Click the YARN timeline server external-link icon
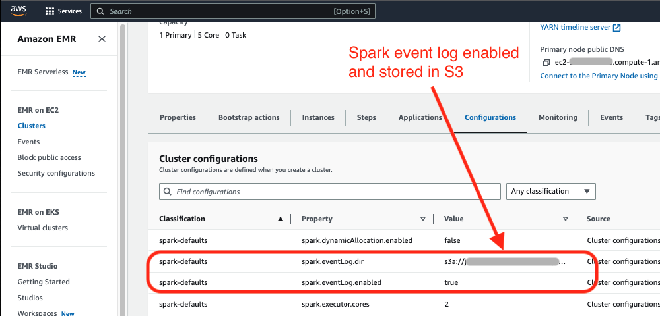This screenshot has height=316, width=660. pos(616,28)
